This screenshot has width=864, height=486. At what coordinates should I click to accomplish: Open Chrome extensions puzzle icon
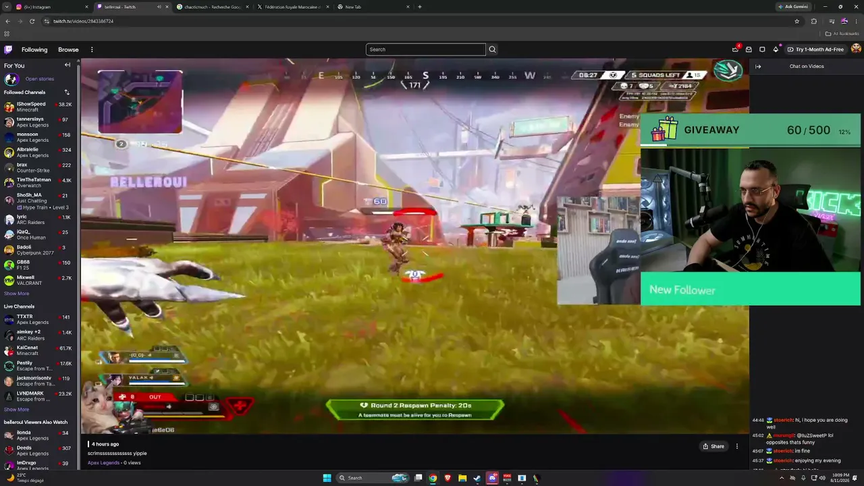pyautogui.click(x=813, y=21)
